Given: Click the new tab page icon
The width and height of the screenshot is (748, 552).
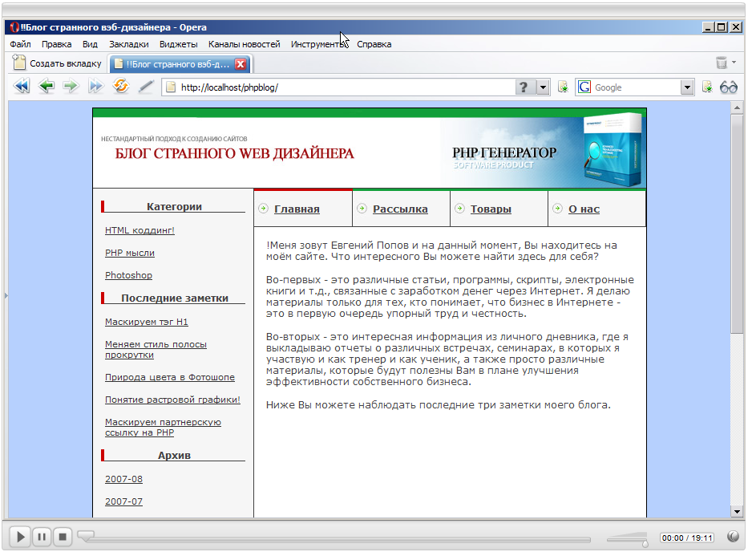Looking at the screenshot, I should pyautogui.click(x=19, y=63).
